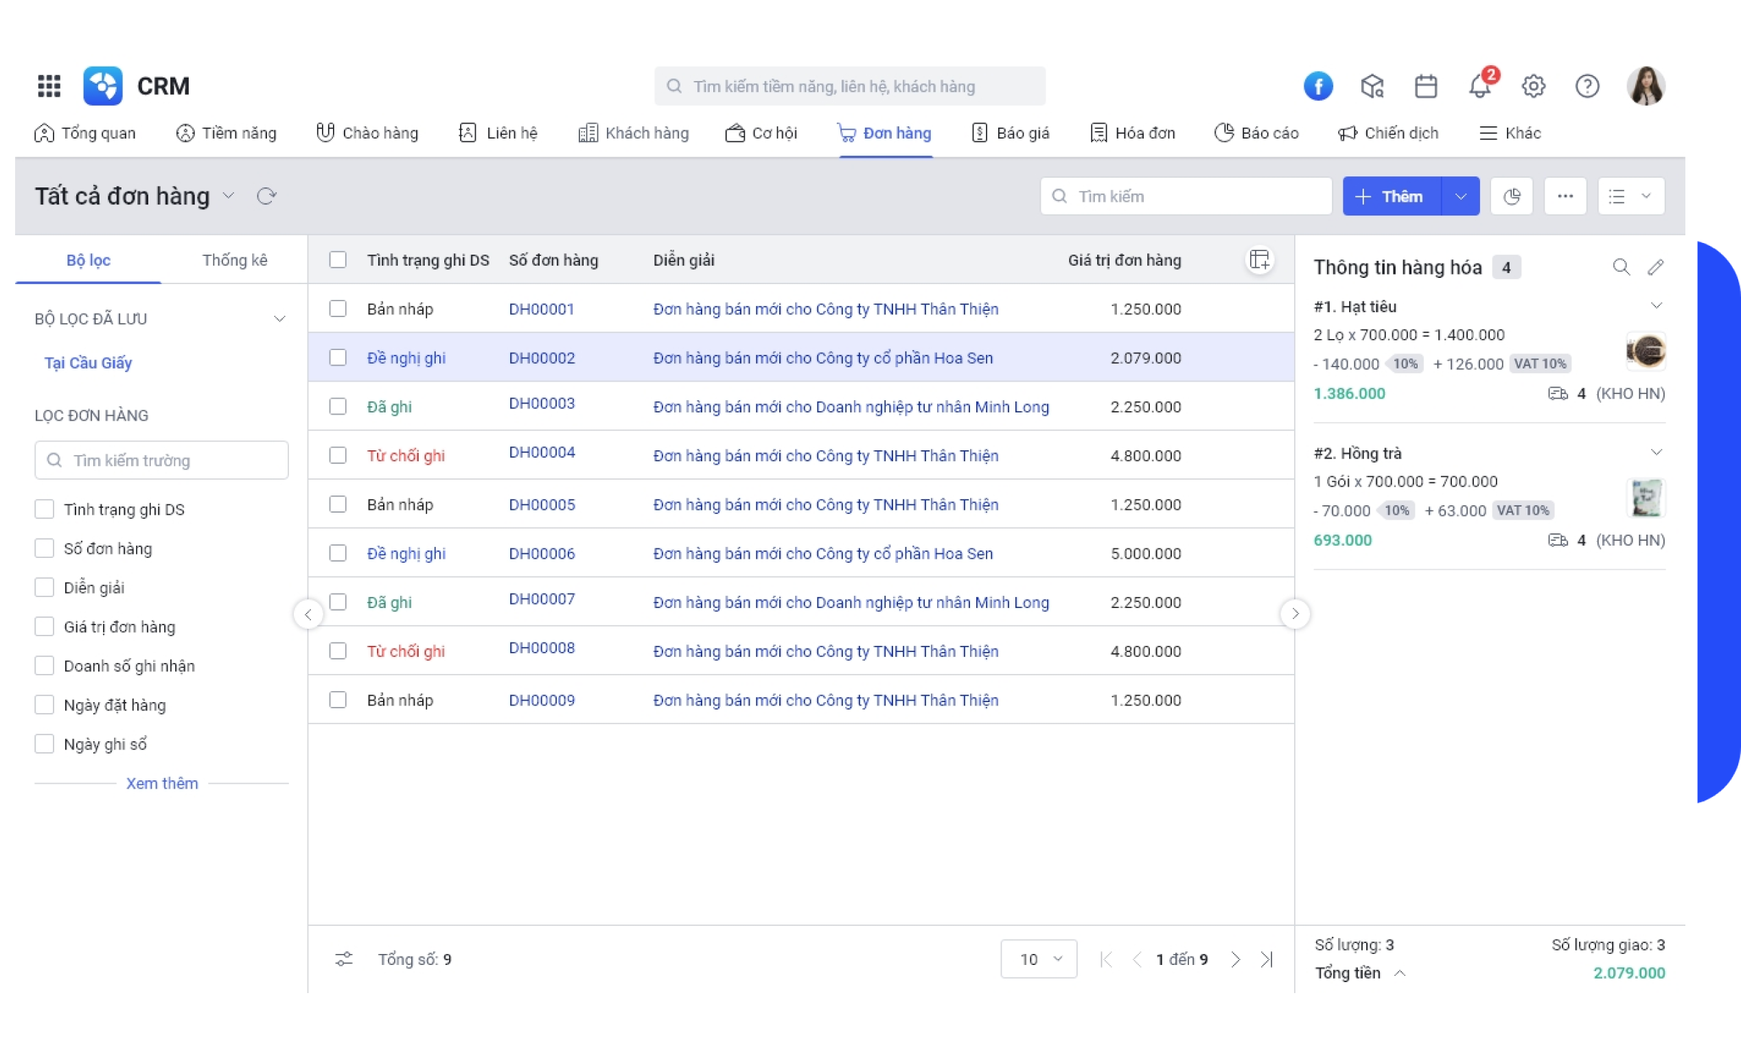
Task: Enable the Số đơn hàng filter
Action: (45, 549)
